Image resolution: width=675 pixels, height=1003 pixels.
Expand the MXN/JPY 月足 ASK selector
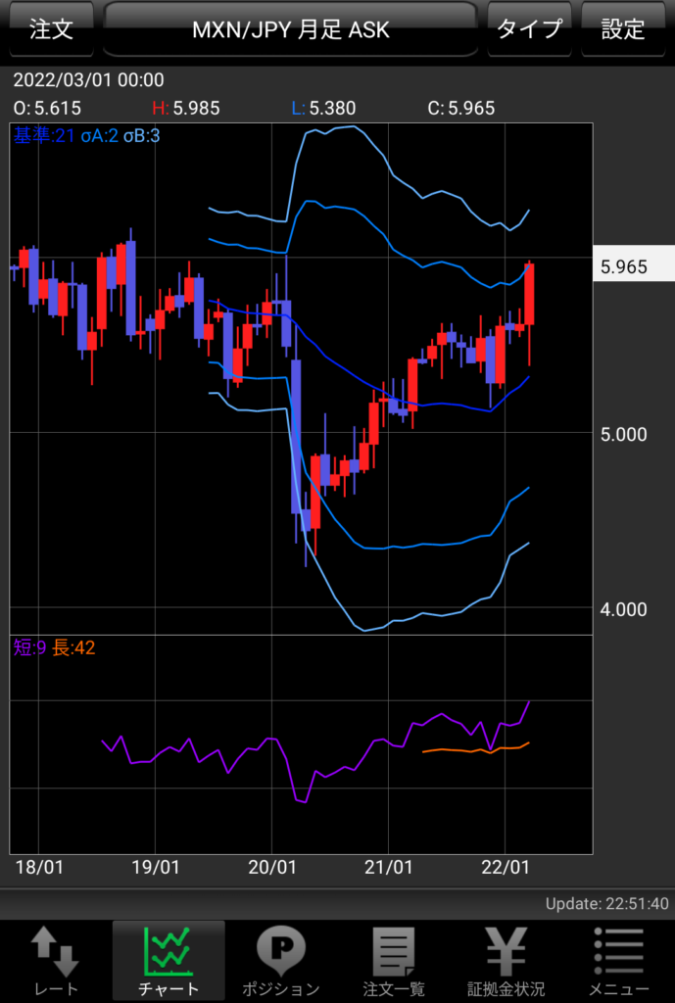click(x=291, y=29)
